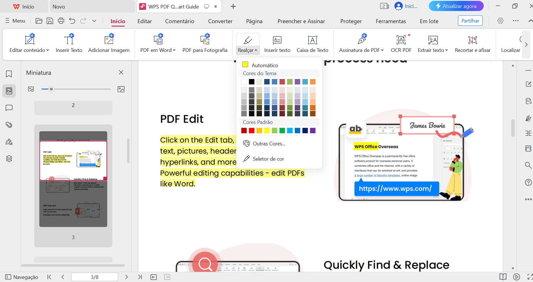Open help from the right sidebar
533x282 pixels.
click(x=528, y=182)
